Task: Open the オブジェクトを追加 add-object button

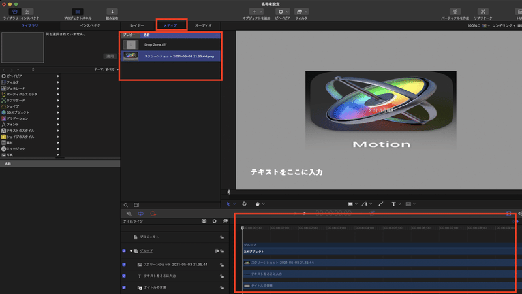Action: [256, 12]
